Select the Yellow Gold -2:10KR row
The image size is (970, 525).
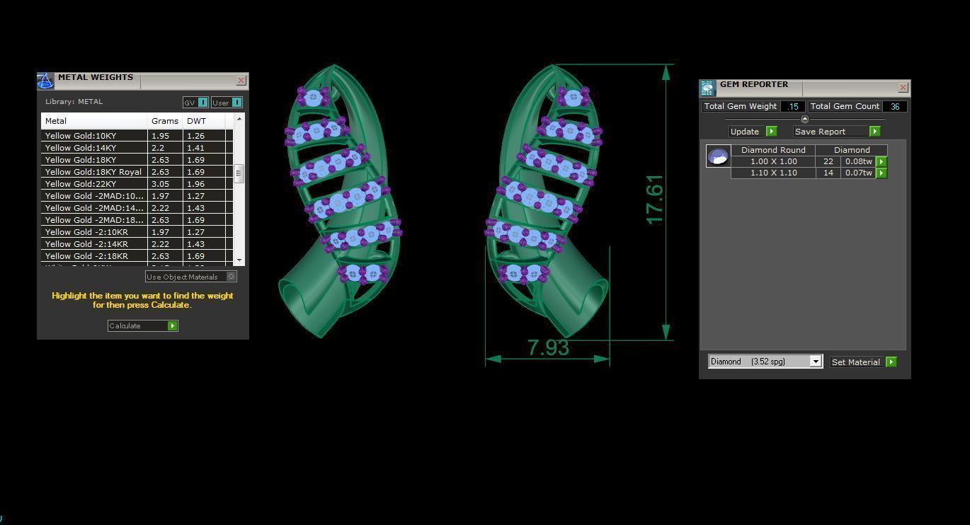(137, 232)
